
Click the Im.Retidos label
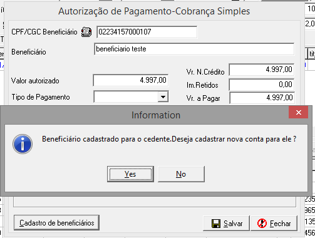pos(202,85)
